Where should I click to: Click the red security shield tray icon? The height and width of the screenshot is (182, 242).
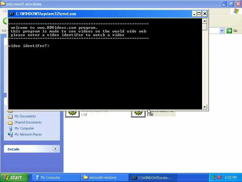[219, 177]
